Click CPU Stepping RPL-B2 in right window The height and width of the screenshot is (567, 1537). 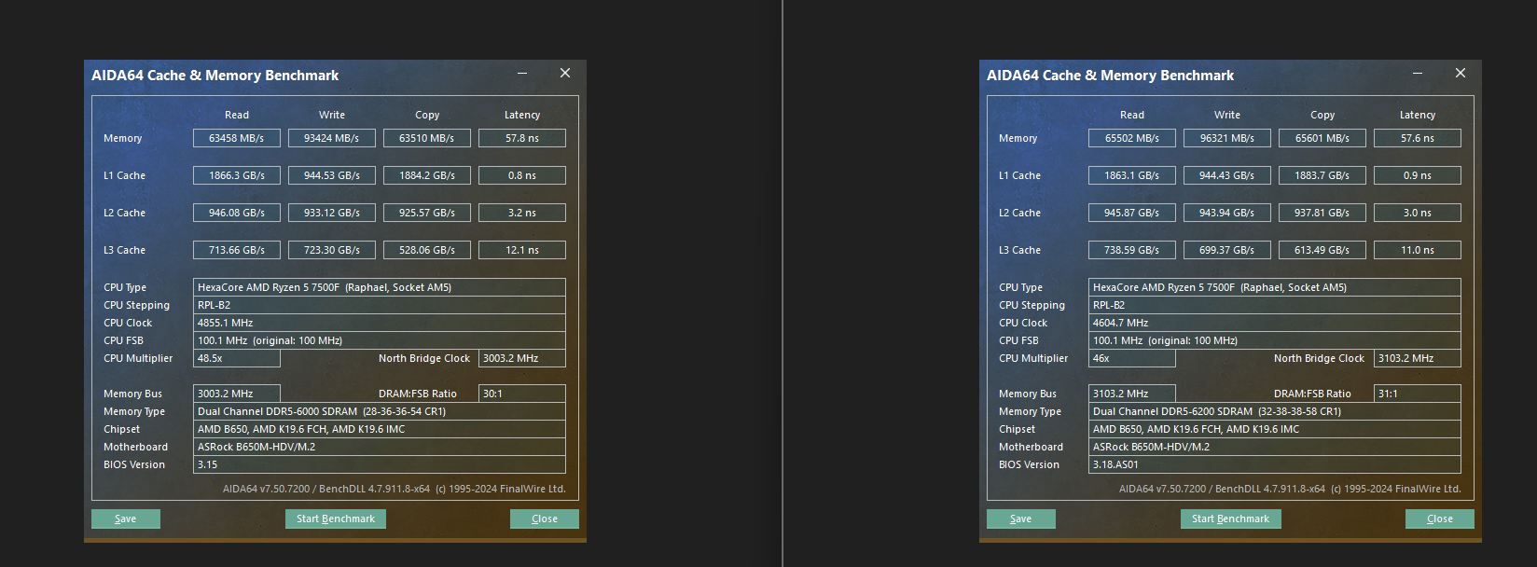coord(1275,305)
